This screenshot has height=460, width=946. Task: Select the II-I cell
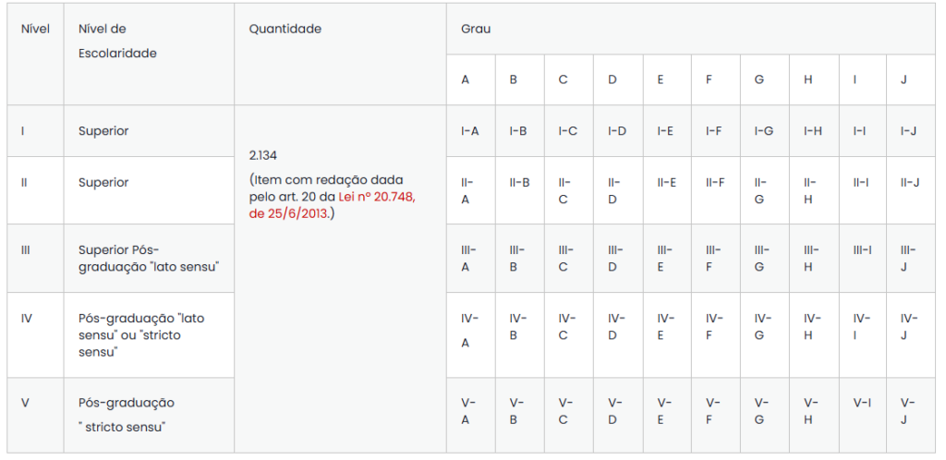860,183
